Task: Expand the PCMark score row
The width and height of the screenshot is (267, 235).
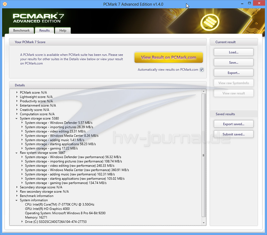Action: [17, 92]
